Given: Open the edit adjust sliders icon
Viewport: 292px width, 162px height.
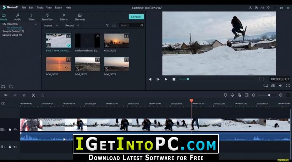Looking at the screenshot, I should [x=43, y=95].
